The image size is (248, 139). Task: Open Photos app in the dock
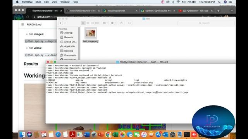tap(122, 134)
